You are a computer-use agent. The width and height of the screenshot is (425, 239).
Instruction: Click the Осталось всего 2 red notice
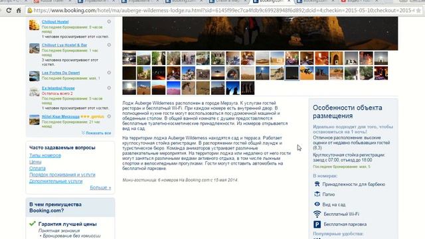[57, 94]
